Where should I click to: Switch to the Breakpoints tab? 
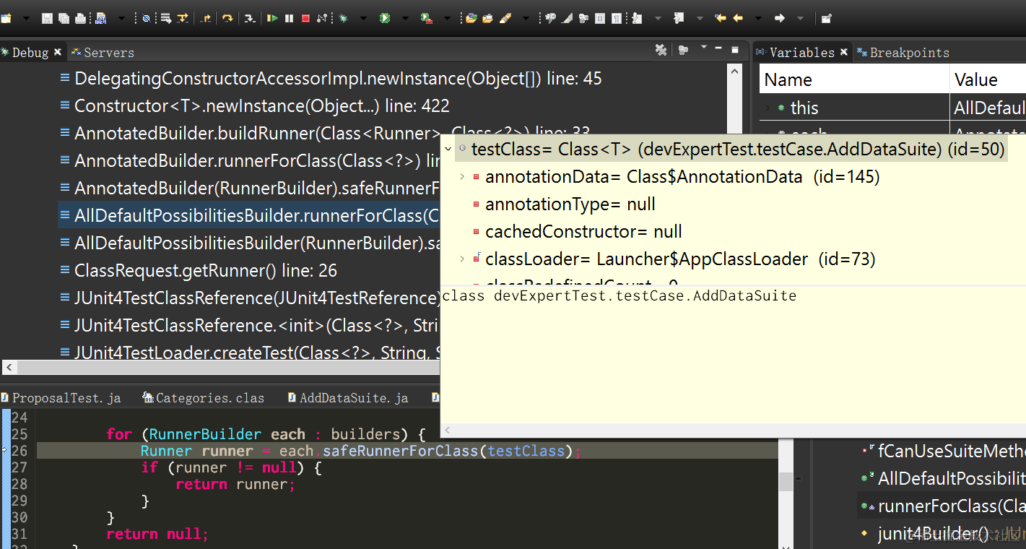(x=903, y=52)
